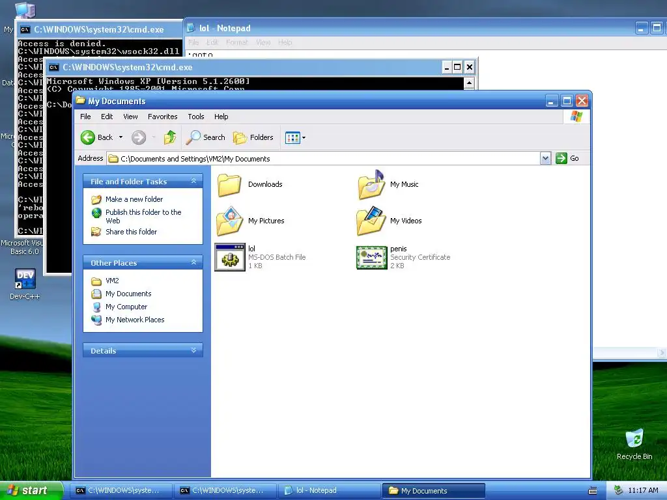The height and width of the screenshot is (500, 667).
Task: Click the Start button
Action: coord(31,491)
